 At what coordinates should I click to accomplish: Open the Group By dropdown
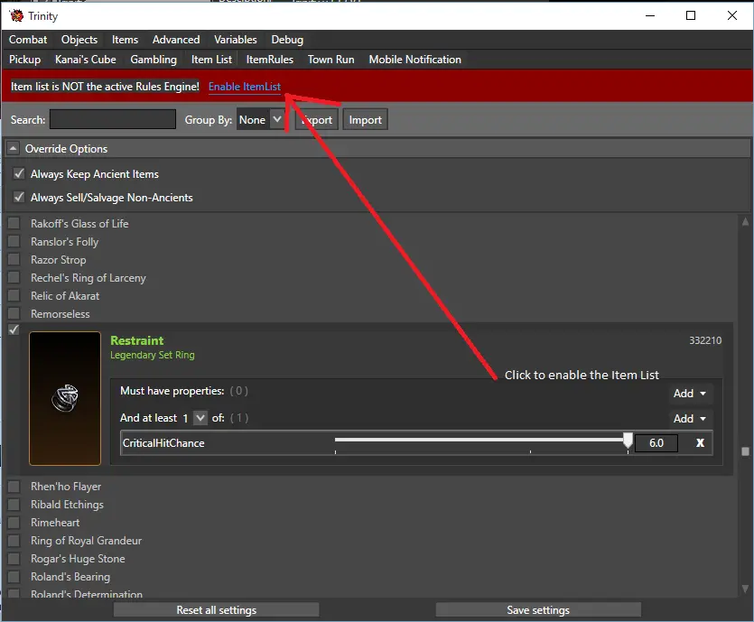click(x=261, y=120)
